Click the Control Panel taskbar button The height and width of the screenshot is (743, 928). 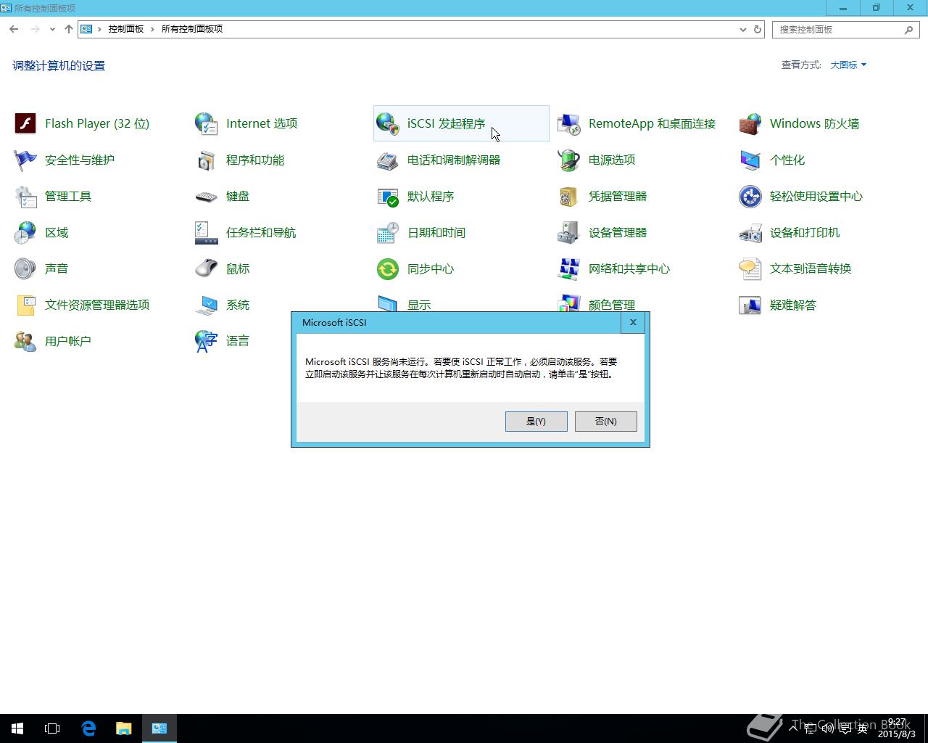point(159,728)
